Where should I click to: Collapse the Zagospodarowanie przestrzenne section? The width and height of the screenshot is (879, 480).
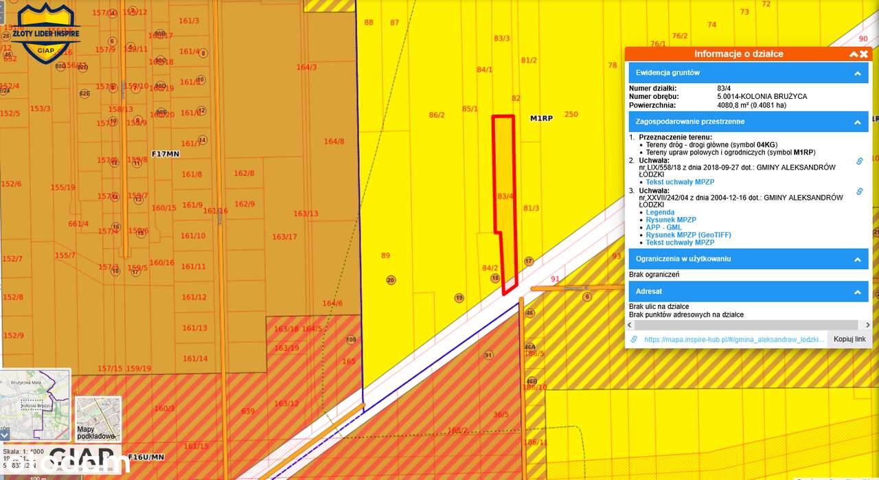click(857, 122)
